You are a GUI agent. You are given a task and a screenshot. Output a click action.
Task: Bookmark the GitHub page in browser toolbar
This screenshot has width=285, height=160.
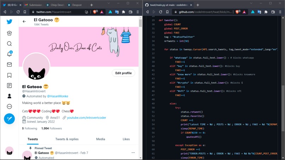click(167, 12)
